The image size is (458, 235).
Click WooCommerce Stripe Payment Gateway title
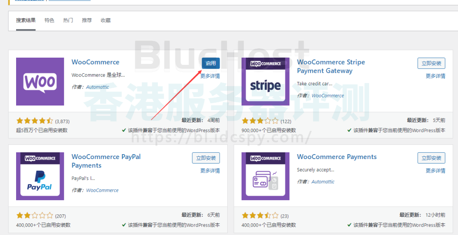pos(331,67)
